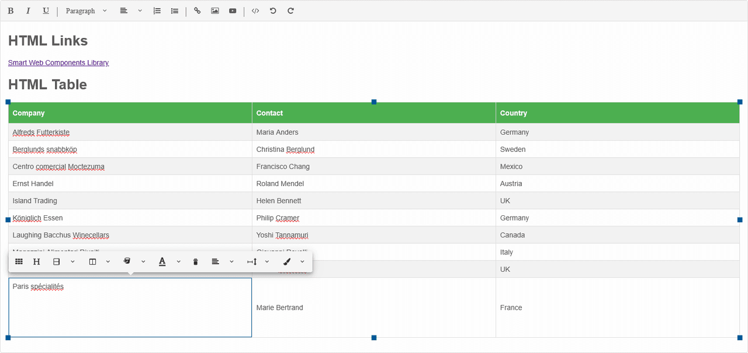Click the Philip Cramer cell
The width and height of the screenshot is (748, 353).
pos(374,218)
